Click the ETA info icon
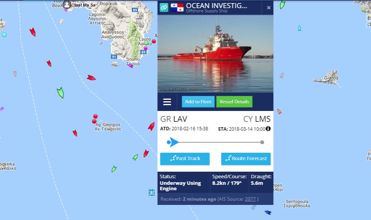371x220 pixels. [x=268, y=129]
